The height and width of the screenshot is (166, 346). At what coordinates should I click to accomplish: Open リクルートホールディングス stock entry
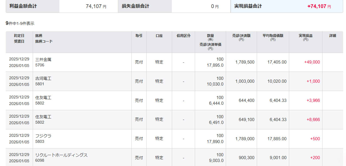61,155
